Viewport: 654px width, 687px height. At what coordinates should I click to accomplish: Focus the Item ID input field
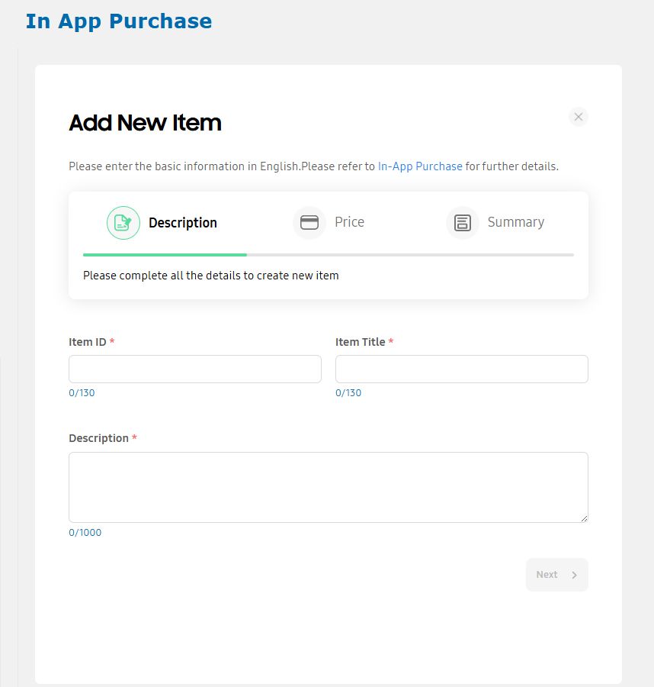click(195, 369)
